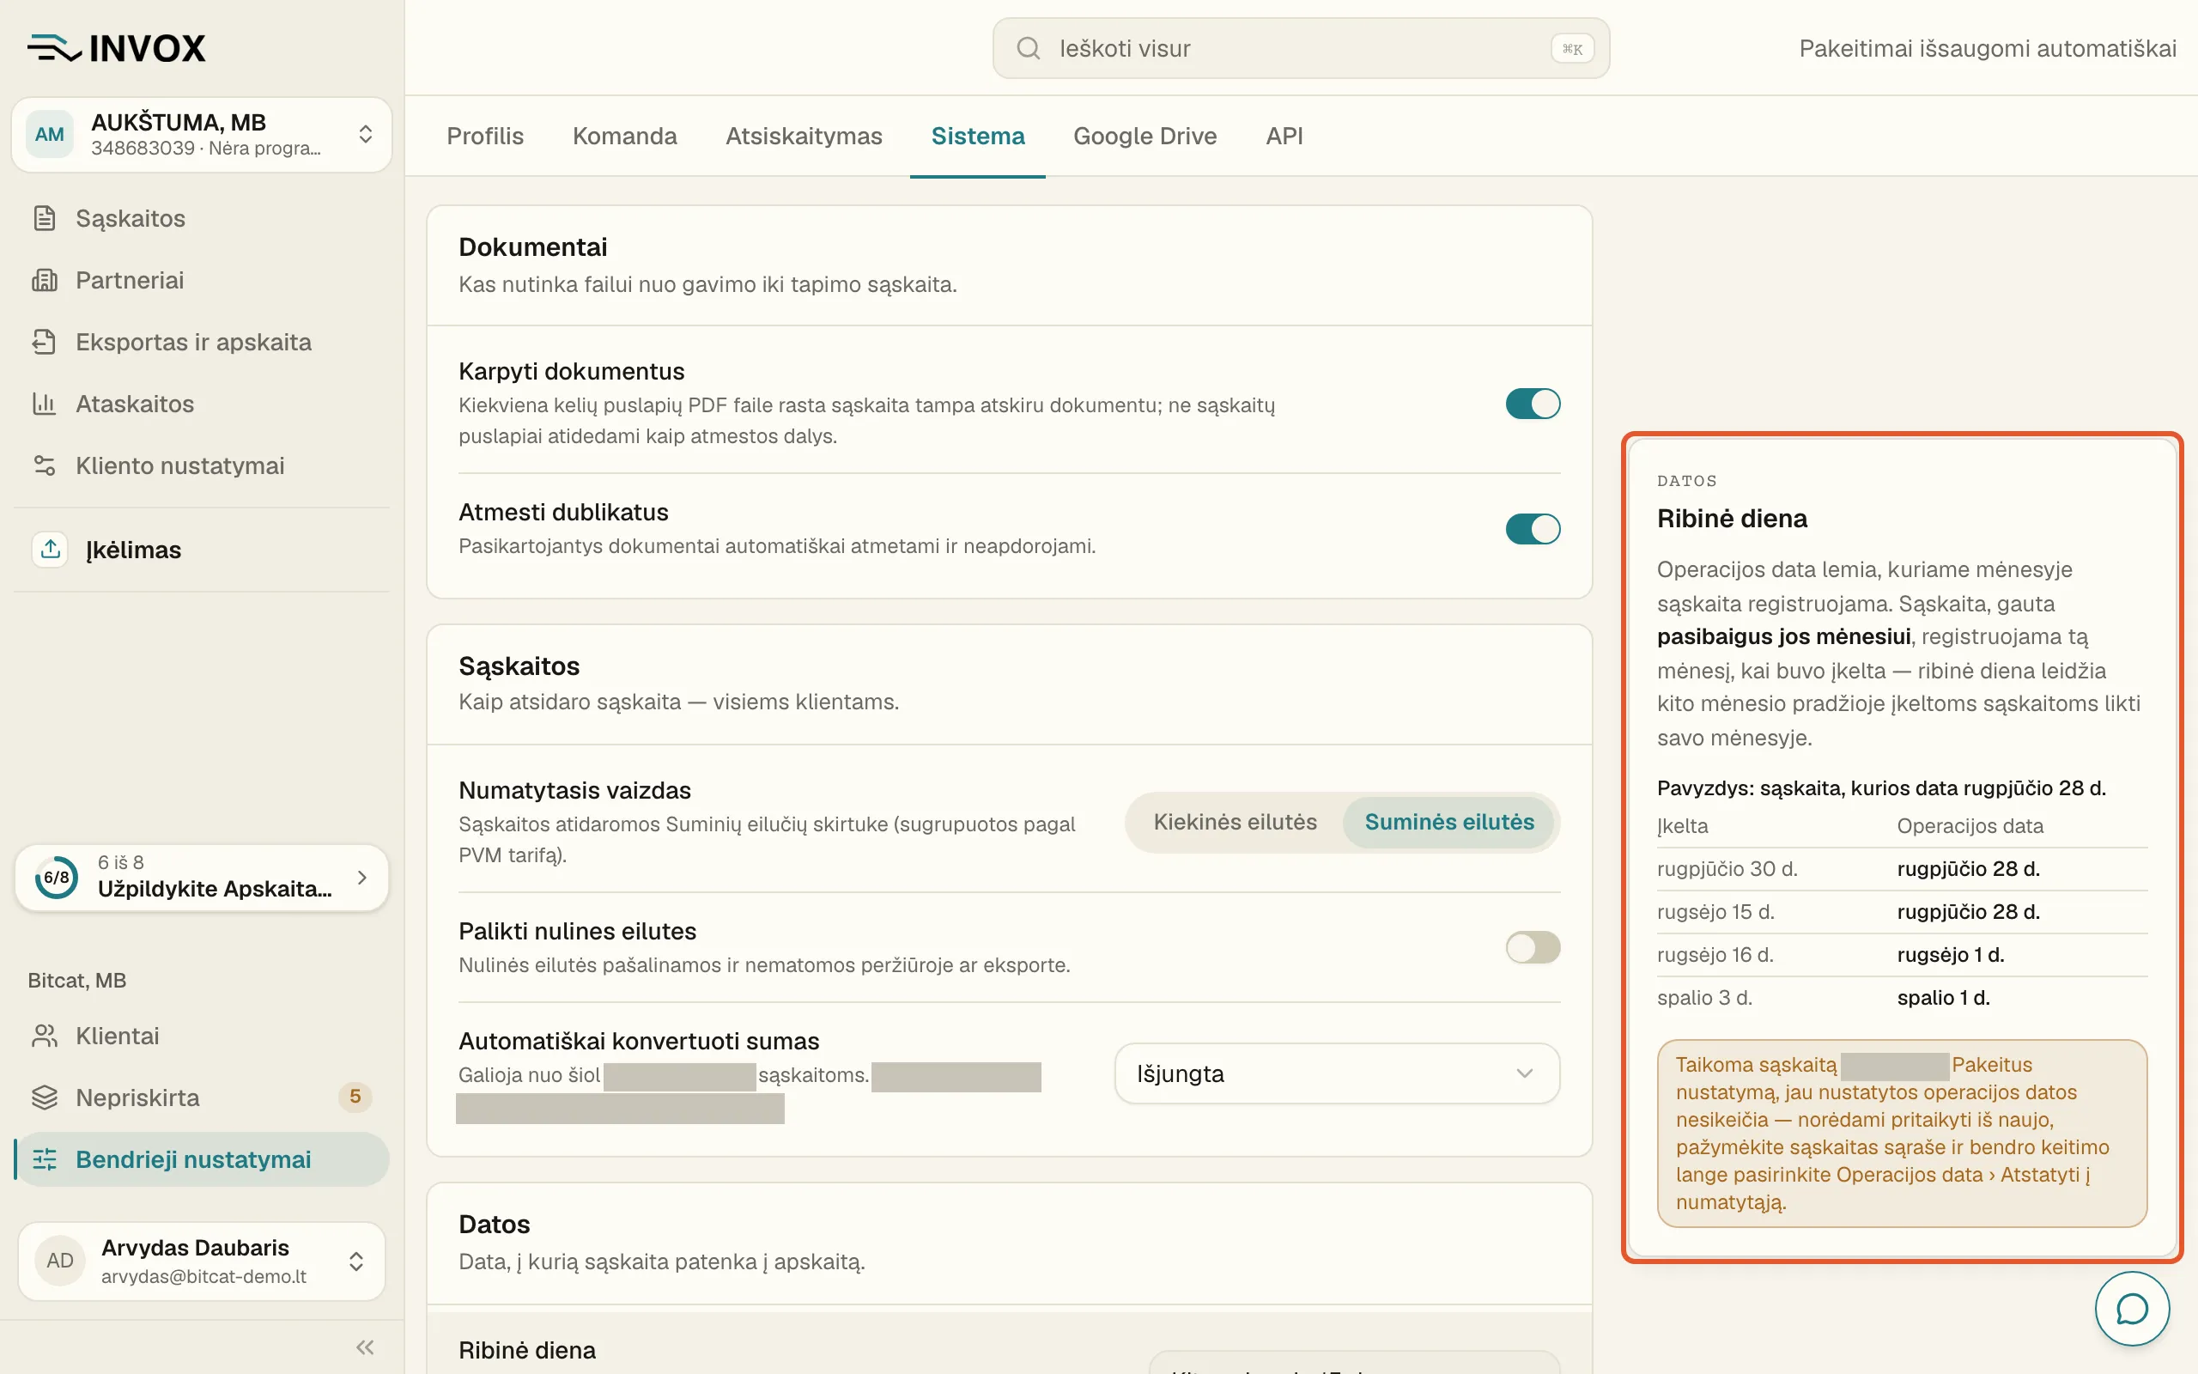Select Kiekinės eilutės view option
The image size is (2198, 1374).
click(1235, 823)
